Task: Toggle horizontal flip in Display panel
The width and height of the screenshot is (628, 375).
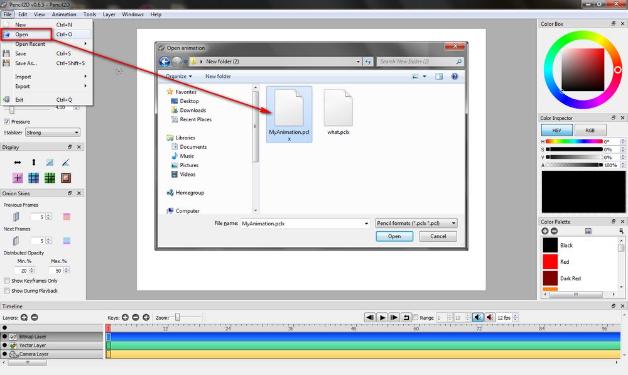Action: click(x=17, y=162)
